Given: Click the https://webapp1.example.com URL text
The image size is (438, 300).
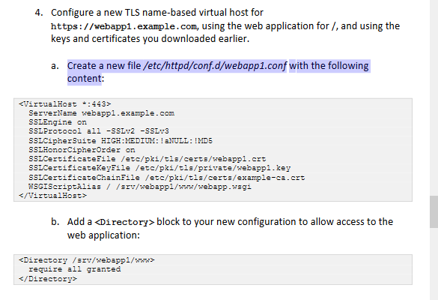Looking at the screenshot, I should (124, 26).
